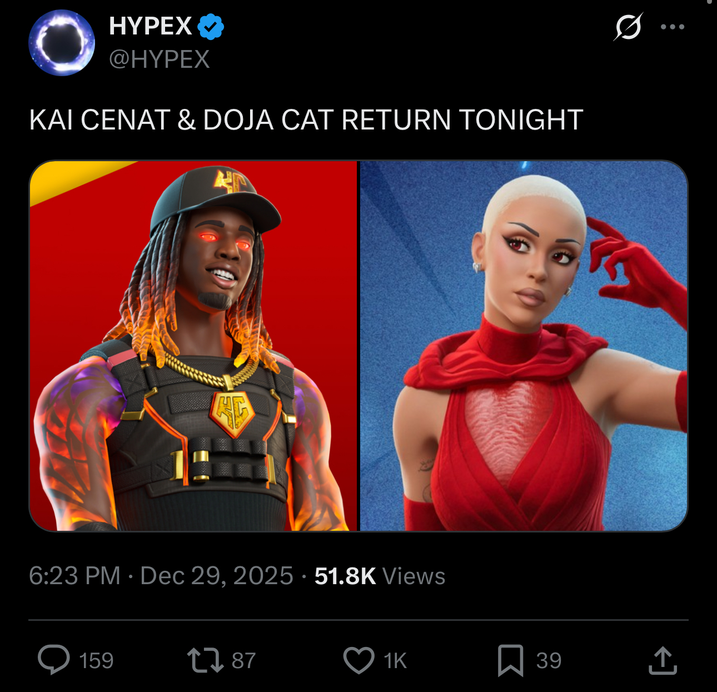Open the three-dot more options menu
Image resolution: width=717 pixels, height=692 pixels.
click(673, 26)
